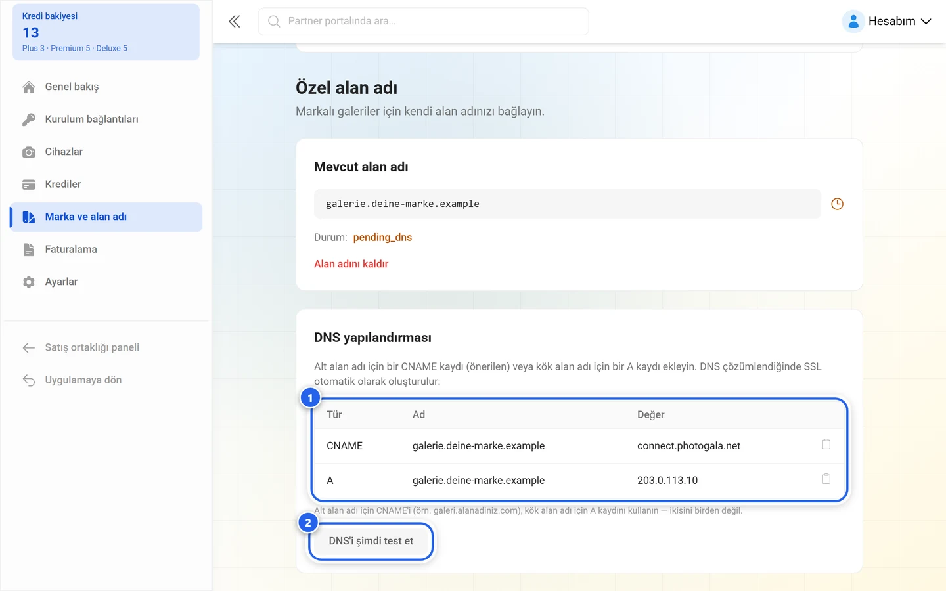Copy the A record value 203.0.113.10
Screen dimensions: 946x591
(x=826, y=479)
